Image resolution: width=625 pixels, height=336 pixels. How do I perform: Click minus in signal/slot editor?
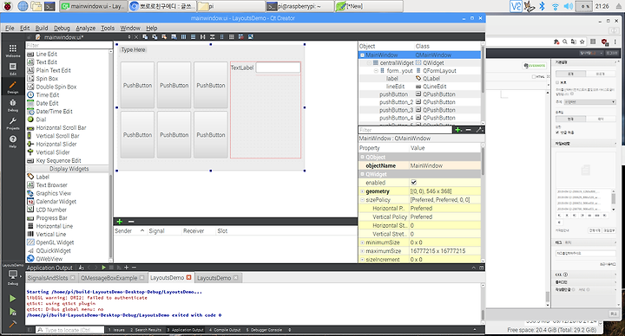pyautogui.click(x=131, y=222)
